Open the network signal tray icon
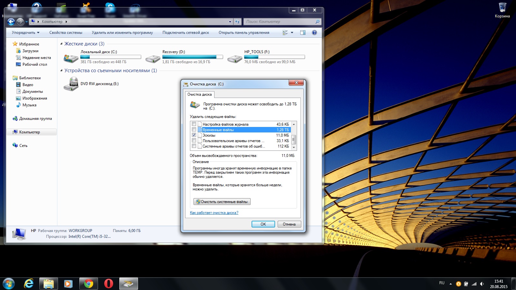 pos(474,284)
